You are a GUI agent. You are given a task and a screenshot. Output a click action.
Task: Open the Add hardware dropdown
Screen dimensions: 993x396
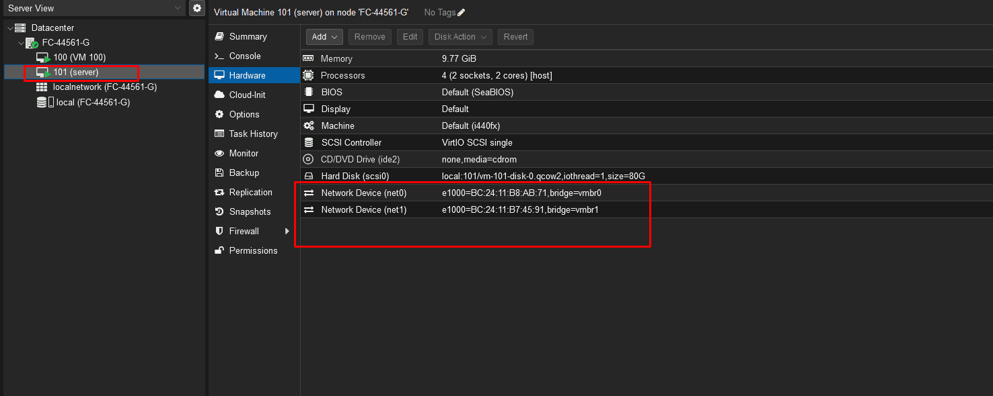[x=325, y=37]
